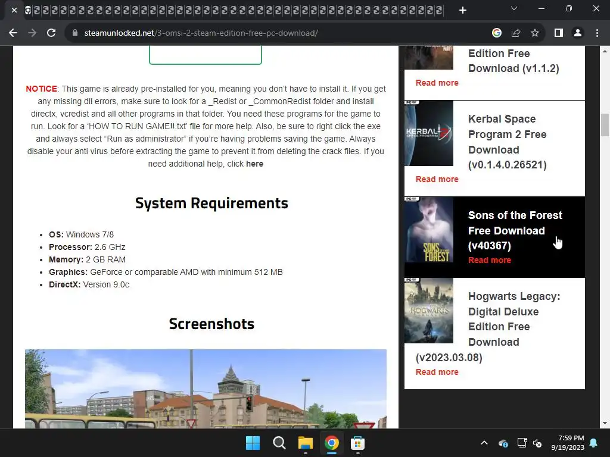Open the Chrome profile menu
610x457 pixels.
(x=578, y=33)
